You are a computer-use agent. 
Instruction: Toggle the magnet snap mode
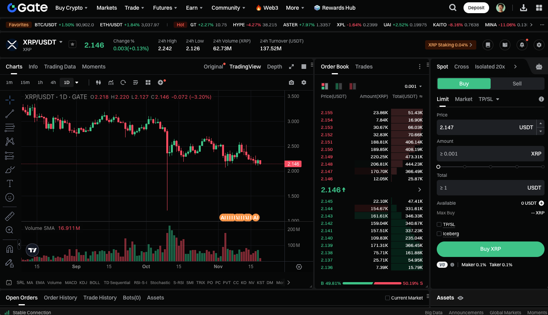[10, 249]
